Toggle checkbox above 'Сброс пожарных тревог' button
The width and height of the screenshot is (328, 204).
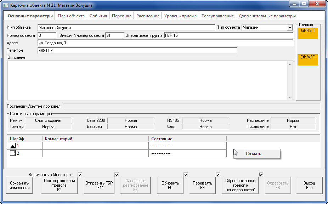coord(261,175)
